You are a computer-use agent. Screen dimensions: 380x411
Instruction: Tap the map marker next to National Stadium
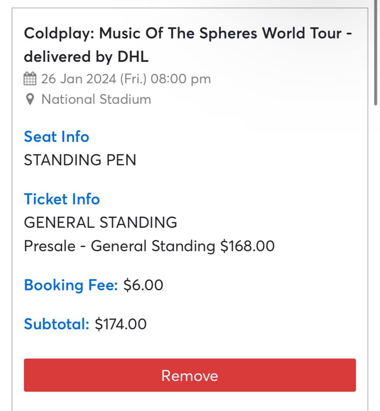tap(29, 99)
